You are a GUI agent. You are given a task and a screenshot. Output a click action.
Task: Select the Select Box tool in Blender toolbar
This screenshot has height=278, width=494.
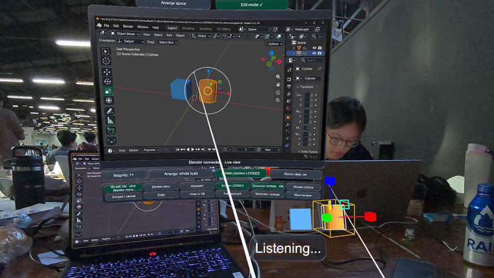pyautogui.click(x=105, y=51)
